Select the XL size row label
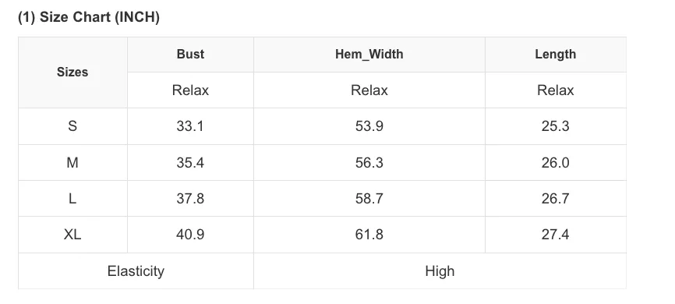Screen dimensions: 675x304 (x=72, y=235)
